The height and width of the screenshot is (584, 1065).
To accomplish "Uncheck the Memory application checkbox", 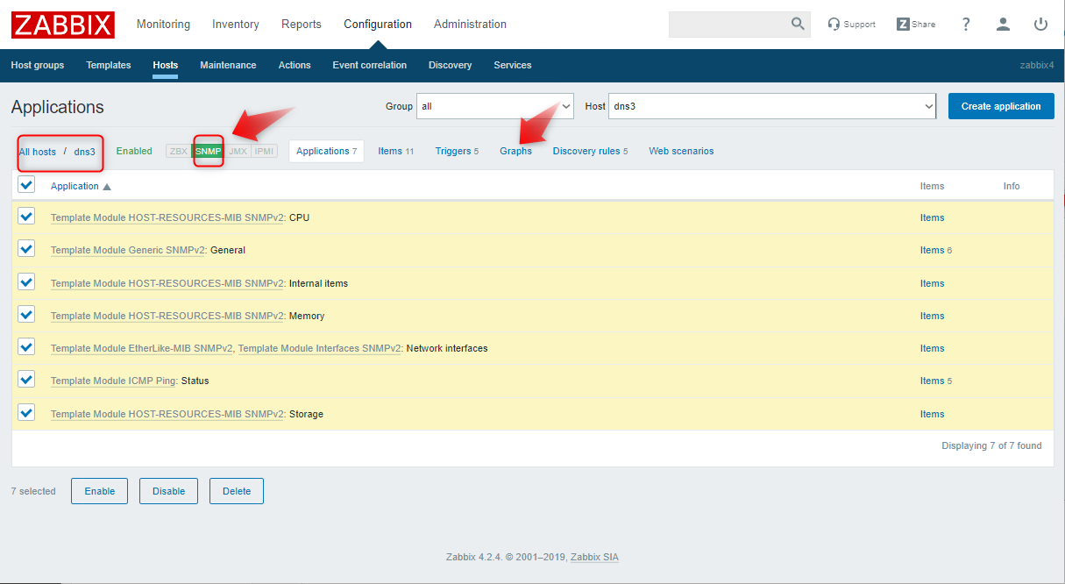I will [x=26, y=315].
